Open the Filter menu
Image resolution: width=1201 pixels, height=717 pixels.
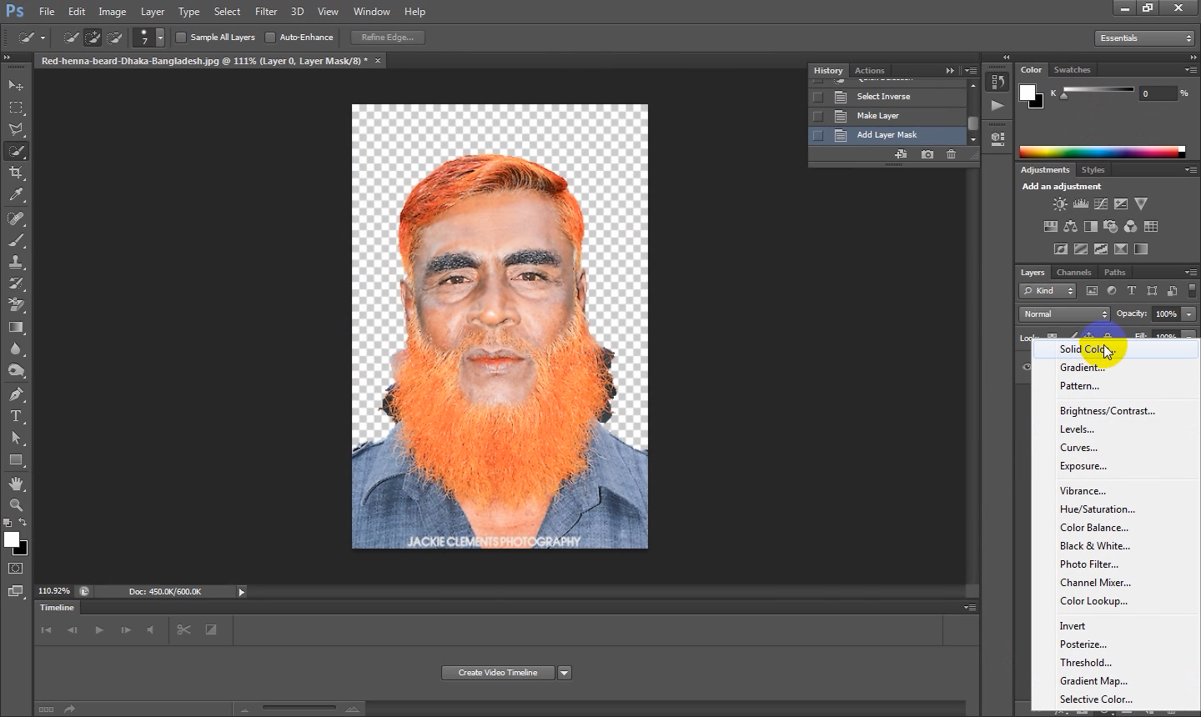(266, 12)
